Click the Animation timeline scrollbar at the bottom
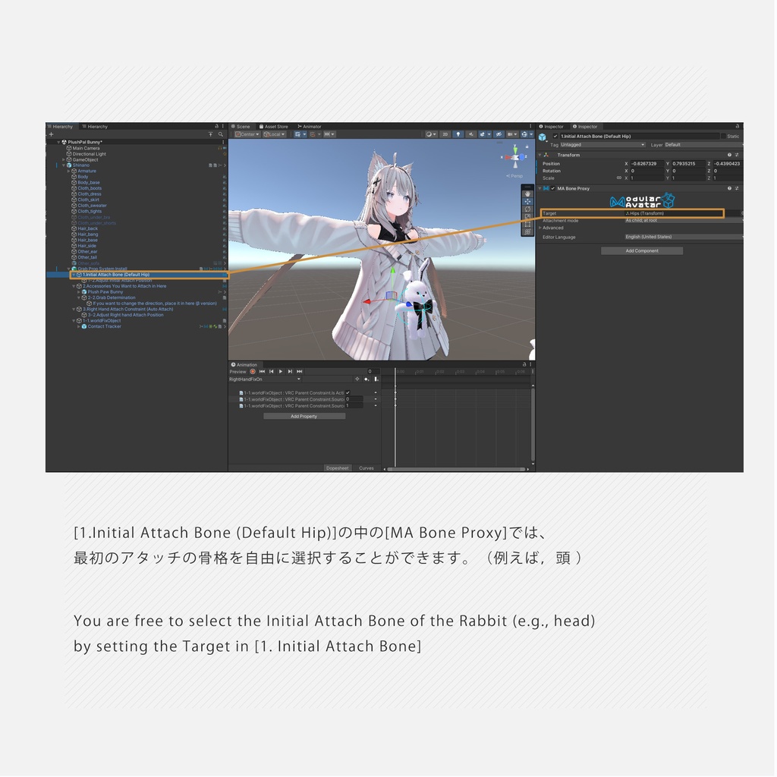This screenshot has width=777, height=777. [455, 469]
